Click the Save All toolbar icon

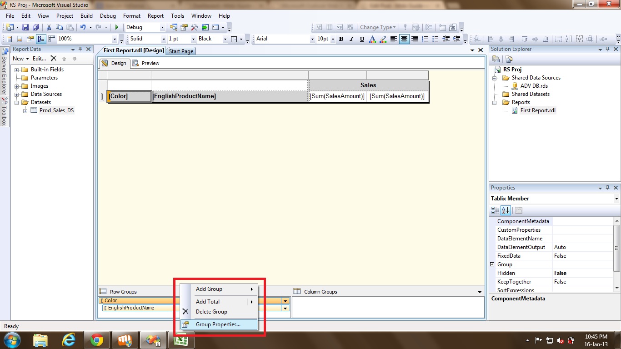click(35, 28)
